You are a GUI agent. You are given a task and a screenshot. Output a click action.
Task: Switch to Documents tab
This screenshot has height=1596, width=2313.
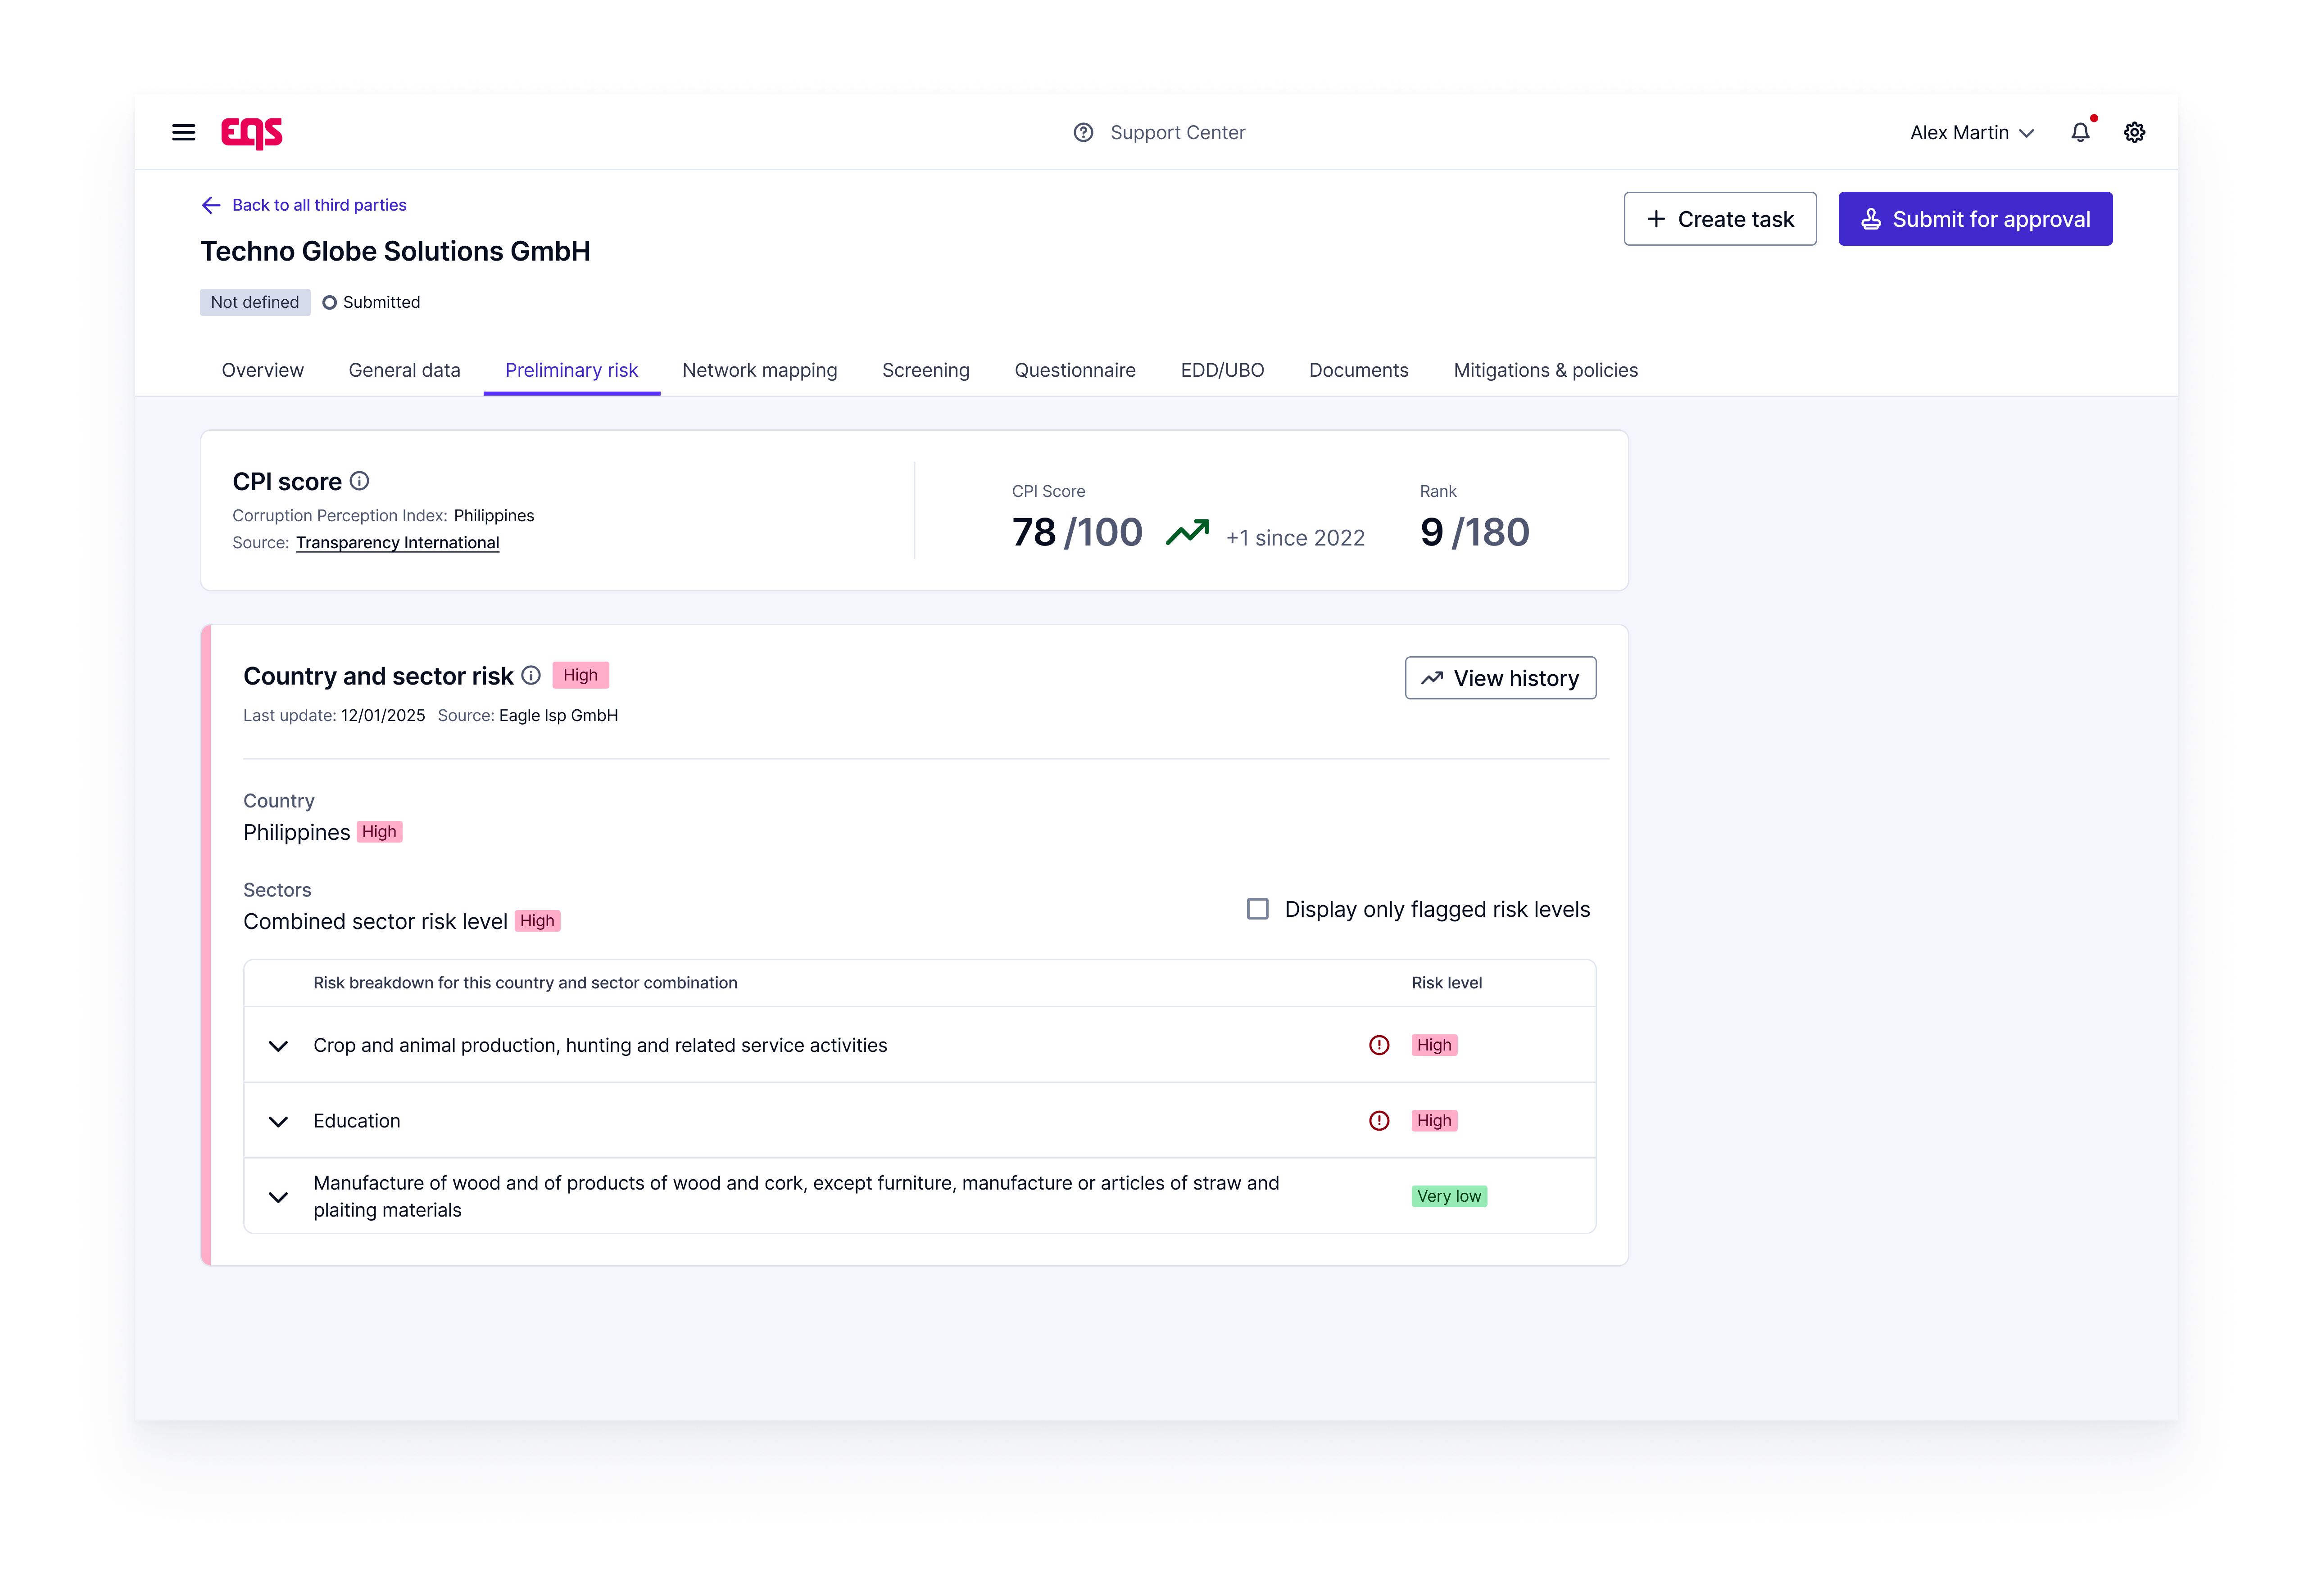coord(1359,370)
